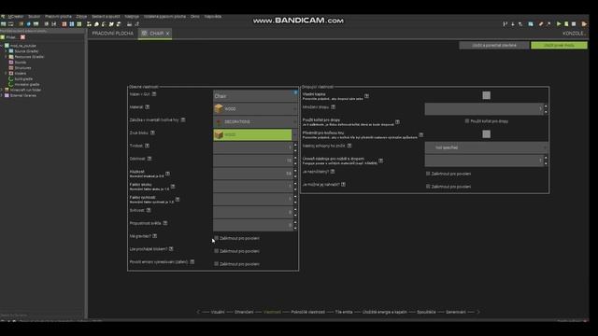This screenshot has height=336, width=598.
Task: Switch to the PRACOVNÍ PLOCHA tab
Action: pyautogui.click(x=113, y=34)
